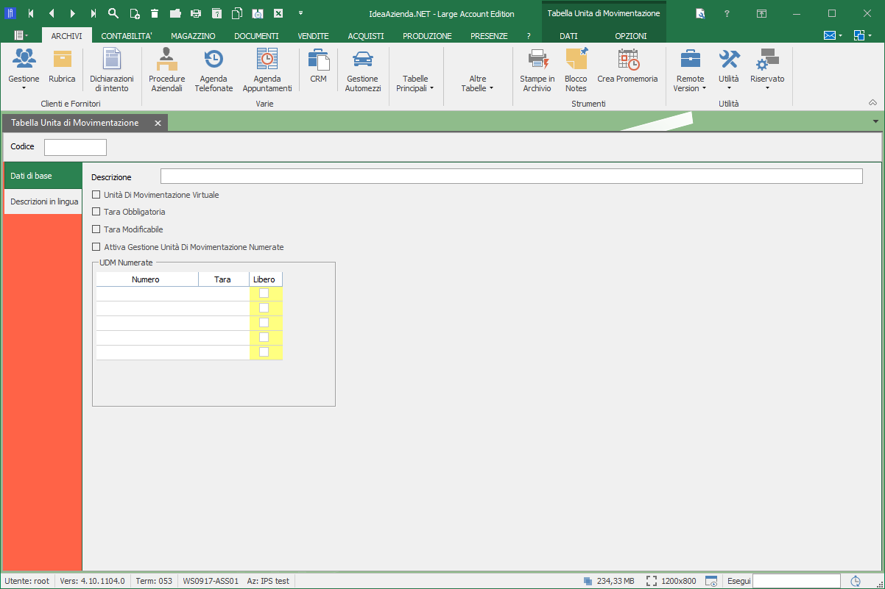Collapse the ribbon with chevron
This screenshot has height=589, width=885.
point(873,102)
